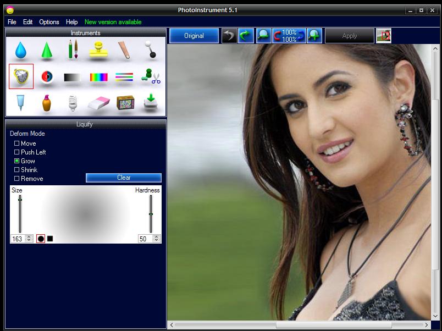Open the Edit menu

click(x=27, y=22)
